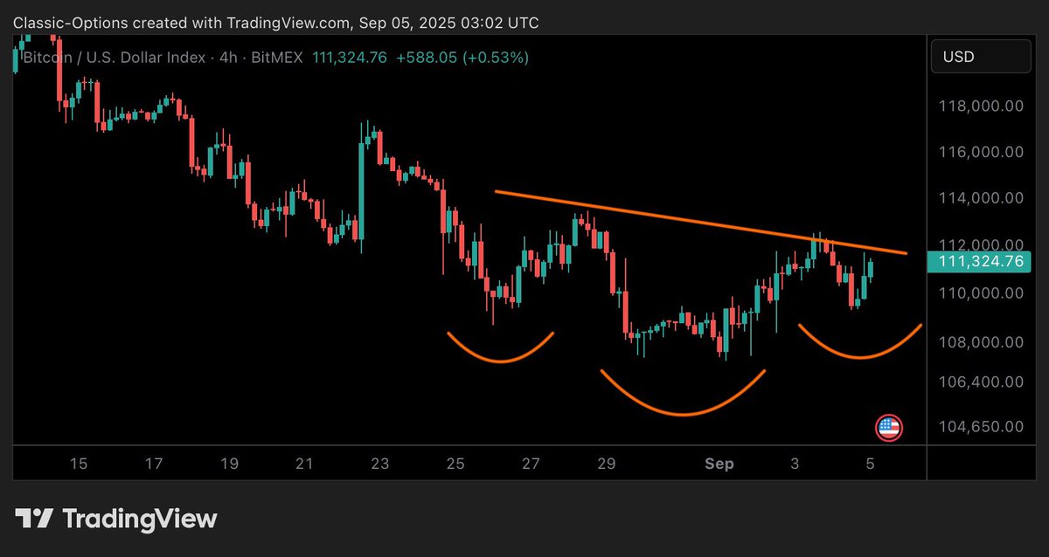Click the US flag icon on the chart
Viewport: 1049px width, 557px height.
889,428
